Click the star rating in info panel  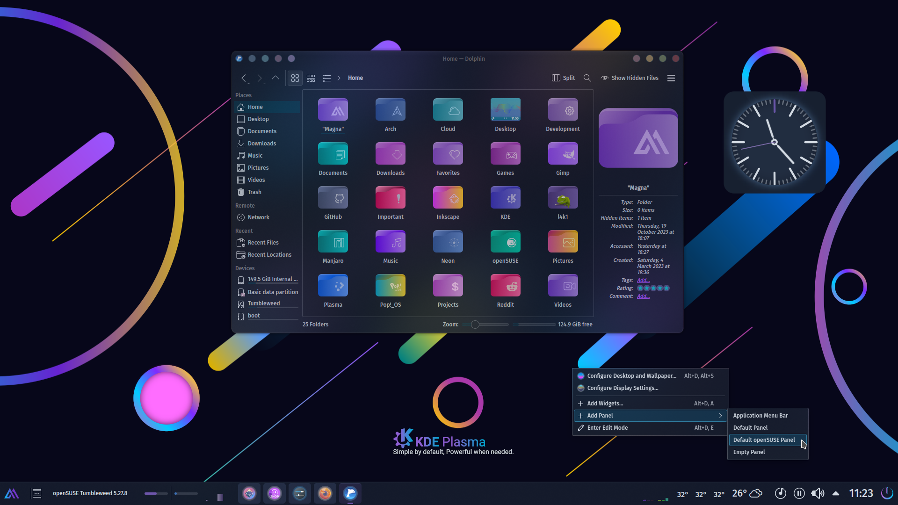[653, 289]
